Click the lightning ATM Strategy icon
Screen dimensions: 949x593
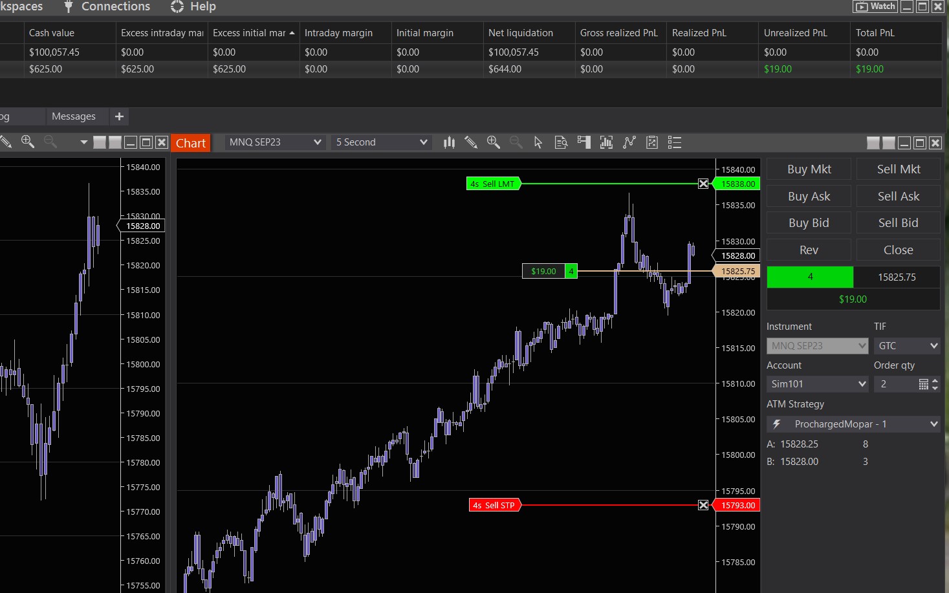(x=777, y=424)
